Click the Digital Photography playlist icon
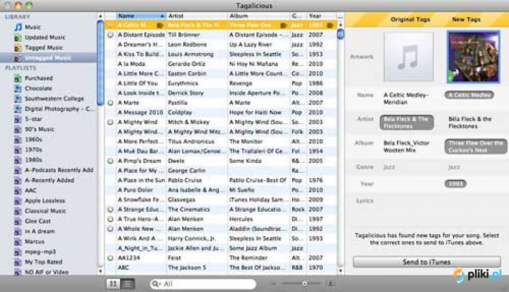Image resolution: width=509 pixels, height=292 pixels. pyautogui.click(x=18, y=109)
